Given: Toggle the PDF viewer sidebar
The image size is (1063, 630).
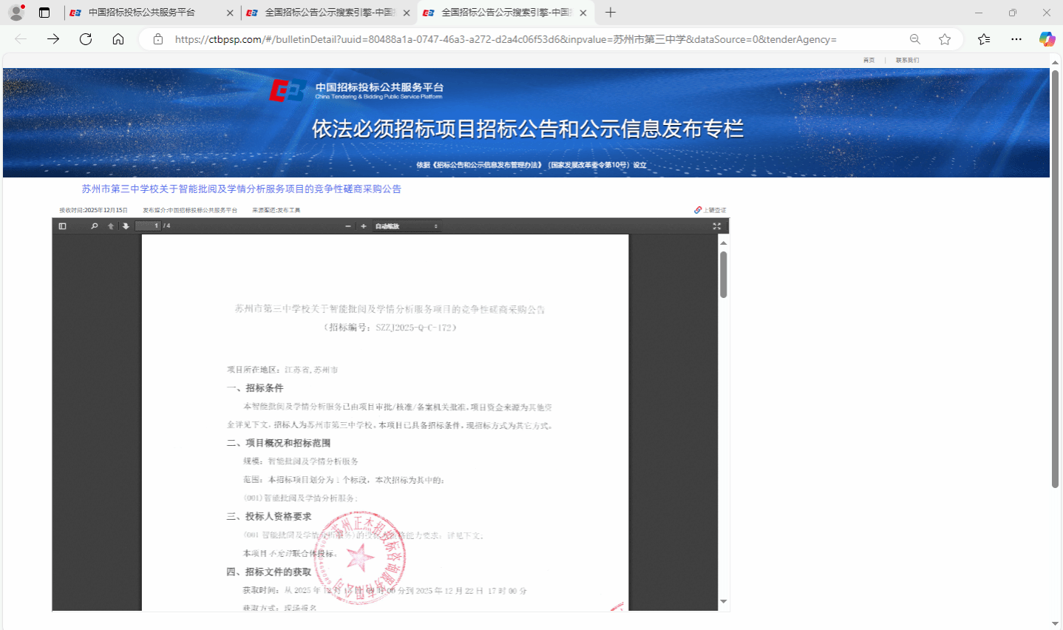Looking at the screenshot, I should 62,226.
